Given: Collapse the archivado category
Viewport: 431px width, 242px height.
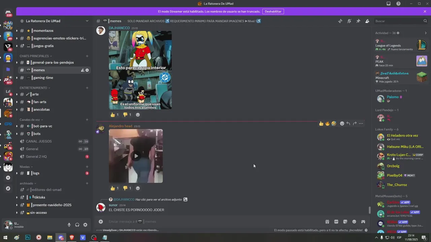Looking at the screenshot, I should point(28,184).
